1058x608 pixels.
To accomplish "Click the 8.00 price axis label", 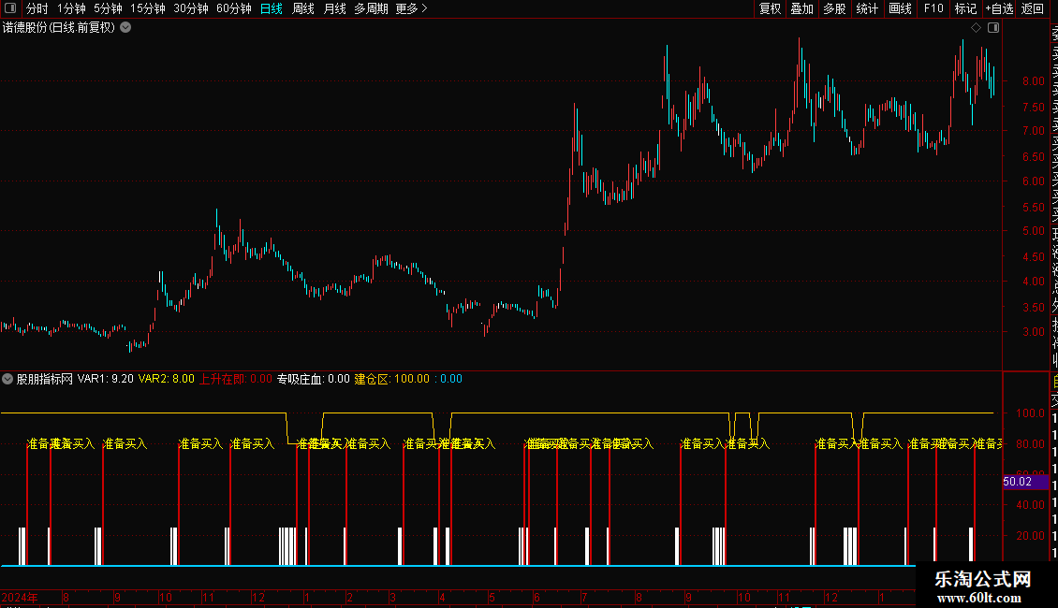I will 1033,80.
